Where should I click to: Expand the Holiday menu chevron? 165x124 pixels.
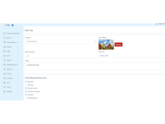[x=18, y=47]
